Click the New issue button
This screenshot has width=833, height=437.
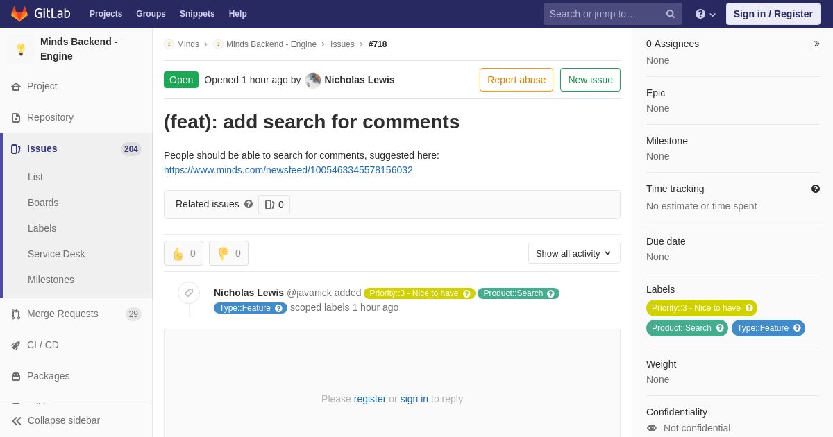tap(590, 80)
